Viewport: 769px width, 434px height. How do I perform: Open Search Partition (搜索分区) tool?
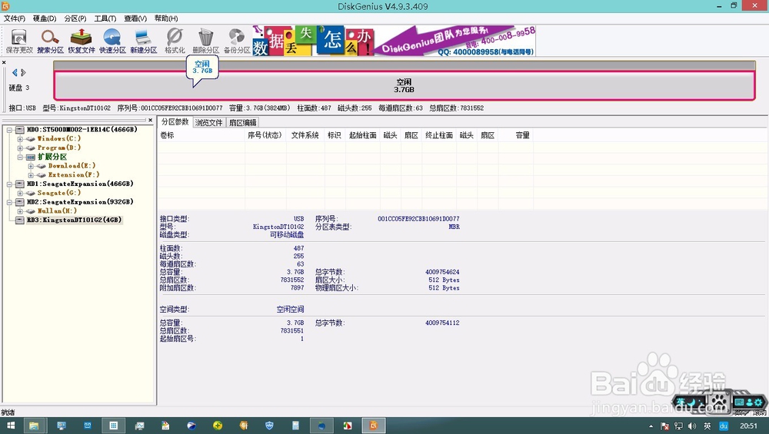coord(50,41)
